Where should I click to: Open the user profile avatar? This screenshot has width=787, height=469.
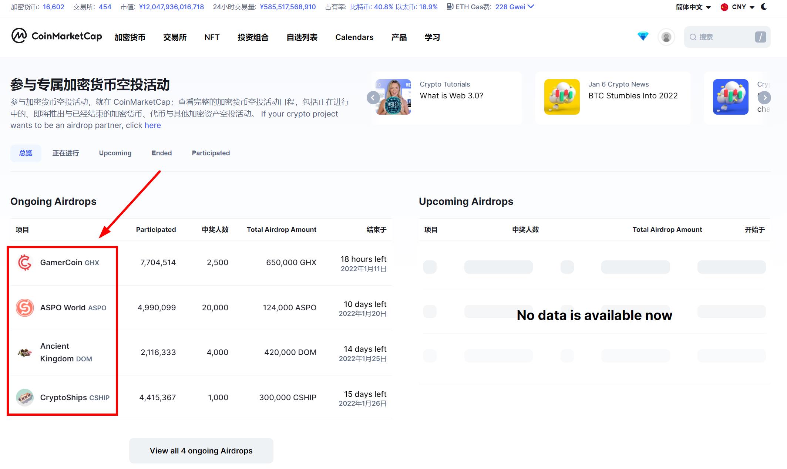tap(666, 37)
